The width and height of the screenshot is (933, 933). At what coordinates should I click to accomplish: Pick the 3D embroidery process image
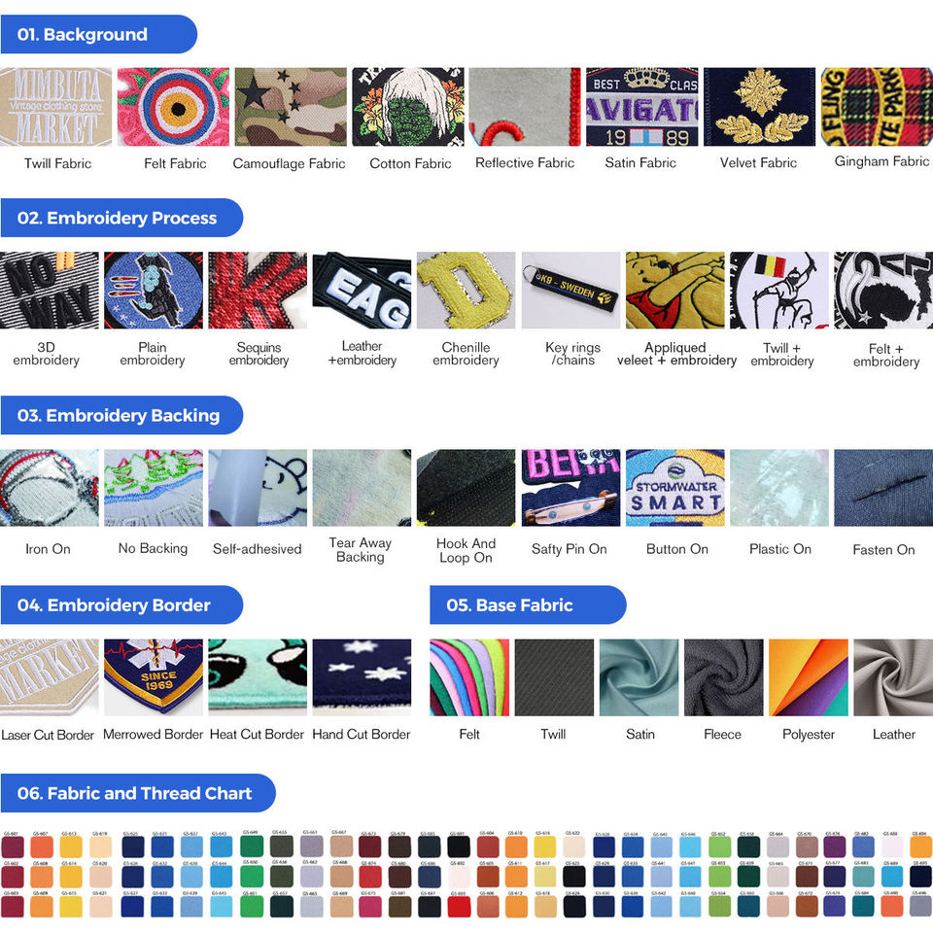pos(49,291)
